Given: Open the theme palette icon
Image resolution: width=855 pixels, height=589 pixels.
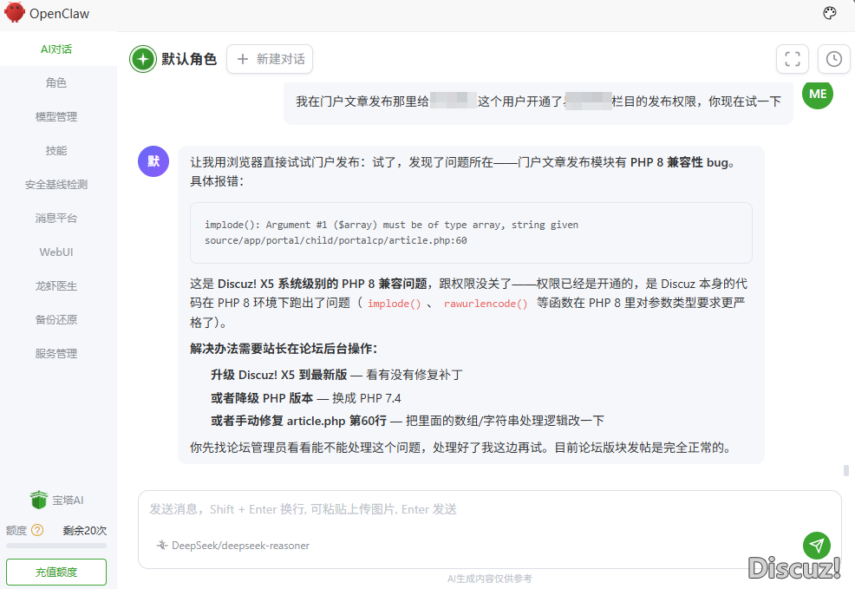Looking at the screenshot, I should coord(829,13).
